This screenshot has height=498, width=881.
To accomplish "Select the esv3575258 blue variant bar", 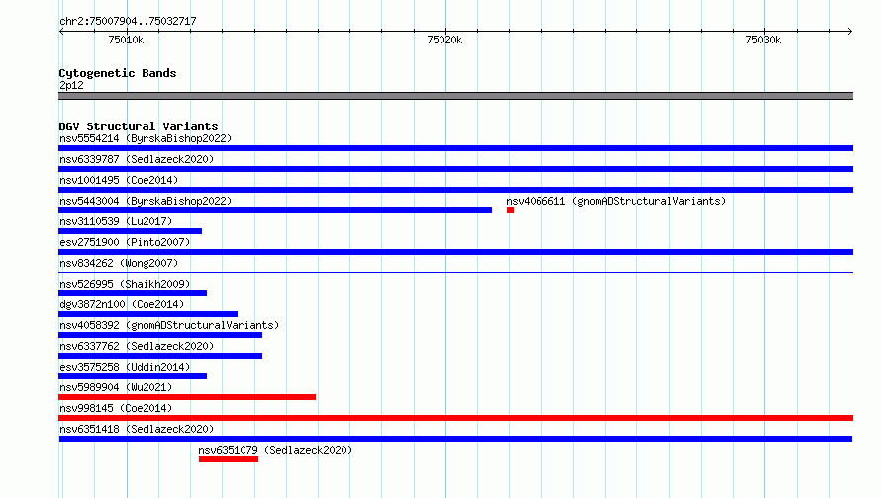I will 133,376.
